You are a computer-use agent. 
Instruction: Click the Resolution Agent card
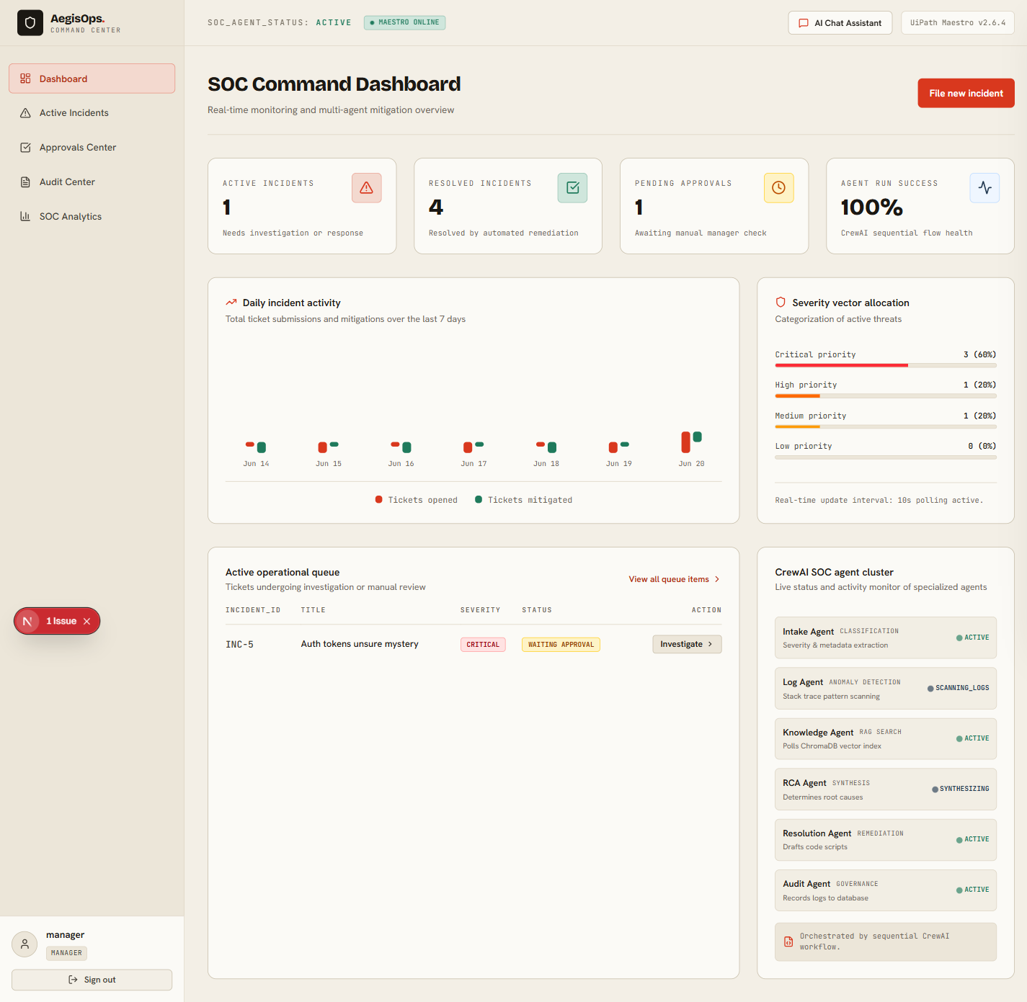coord(886,839)
